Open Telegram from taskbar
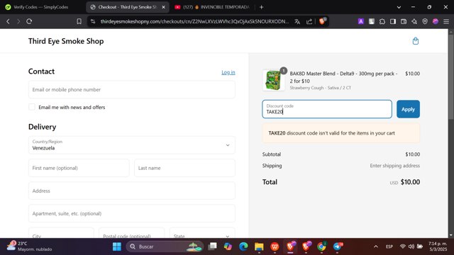Screen dimensions: 454x255 338,246
